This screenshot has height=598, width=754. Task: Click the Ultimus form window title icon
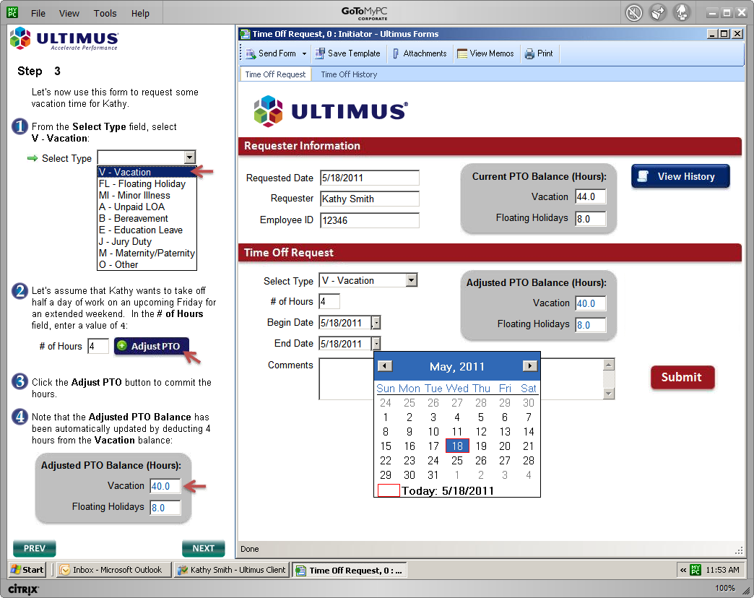point(246,34)
